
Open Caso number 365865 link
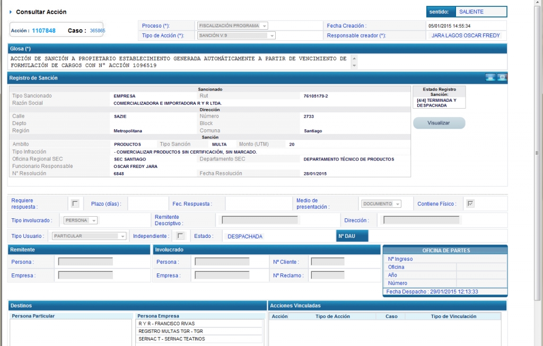pyautogui.click(x=98, y=31)
